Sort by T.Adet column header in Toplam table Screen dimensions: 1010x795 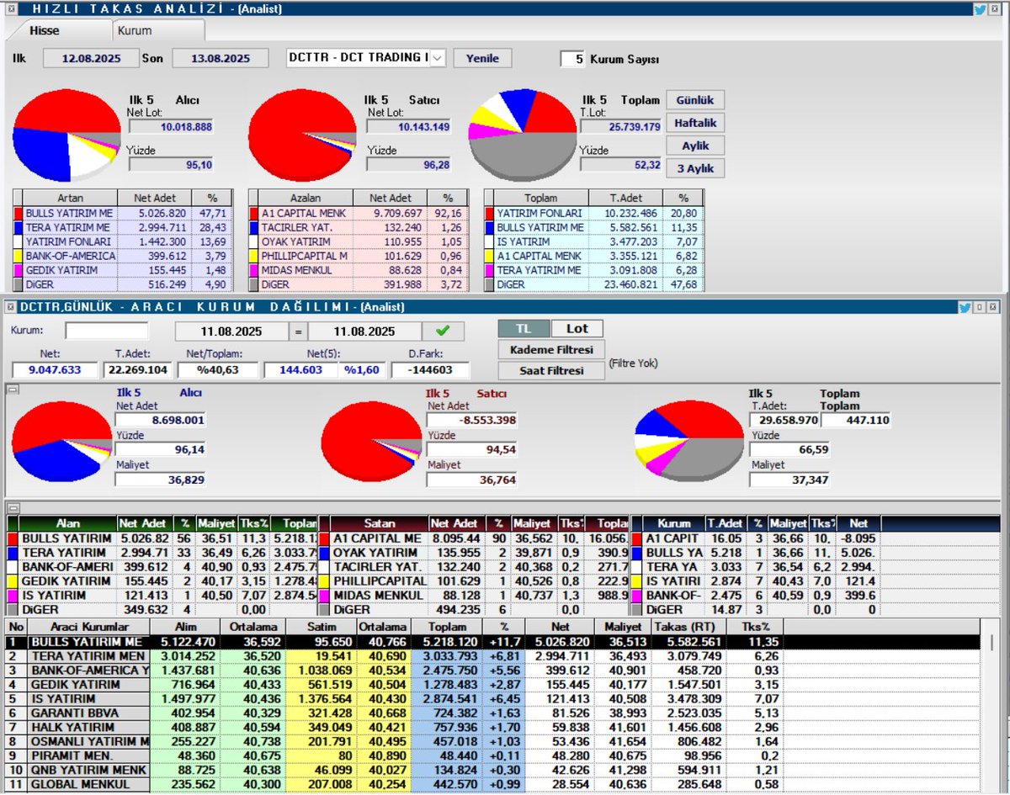pos(625,198)
